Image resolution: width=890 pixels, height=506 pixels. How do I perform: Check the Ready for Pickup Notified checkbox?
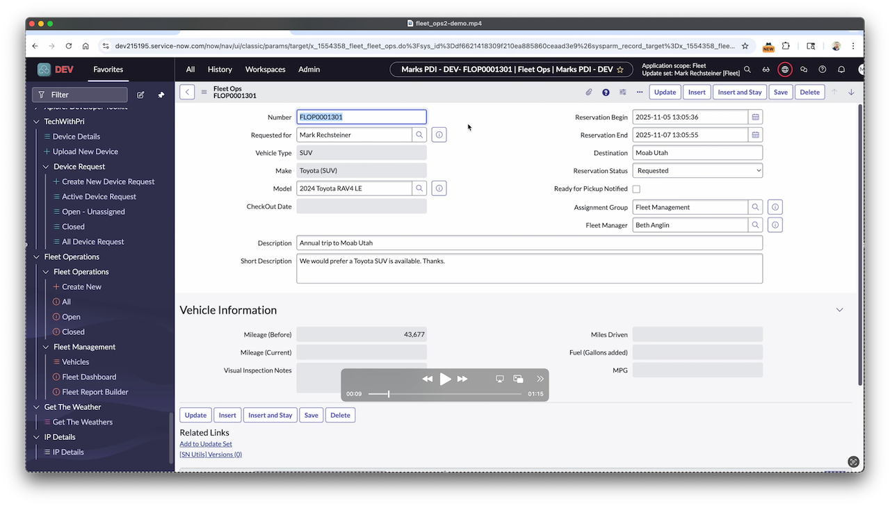(x=636, y=188)
